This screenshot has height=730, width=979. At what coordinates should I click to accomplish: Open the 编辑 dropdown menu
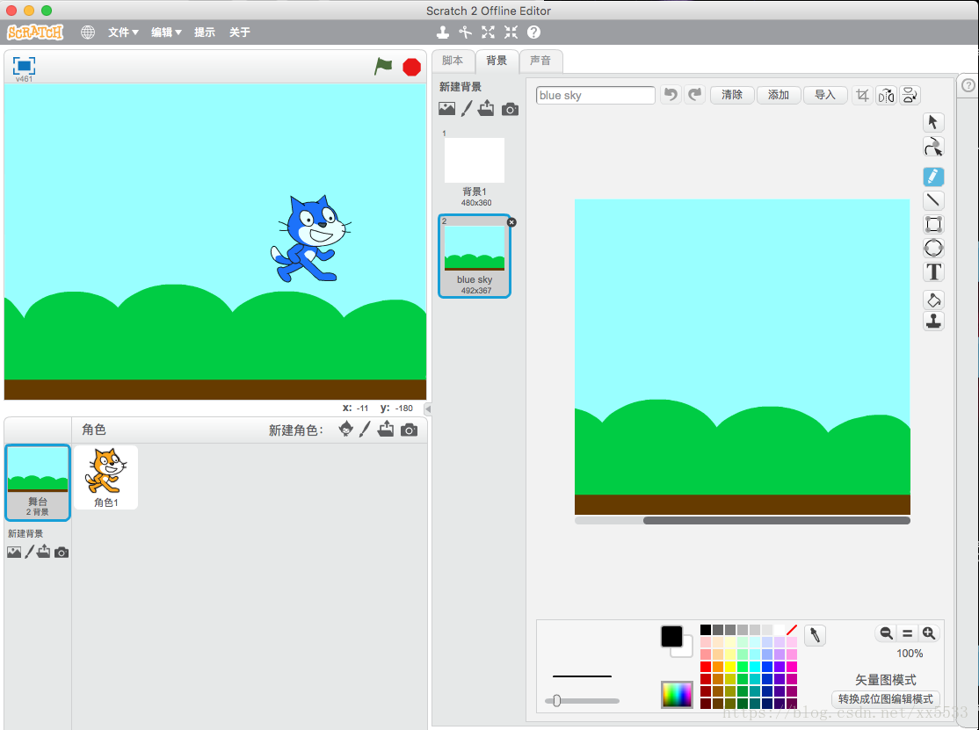tap(166, 32)
